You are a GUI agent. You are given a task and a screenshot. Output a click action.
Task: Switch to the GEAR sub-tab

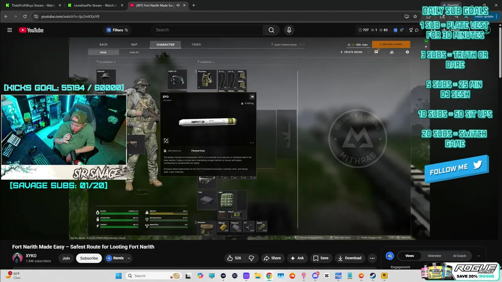tap(103, 52)
